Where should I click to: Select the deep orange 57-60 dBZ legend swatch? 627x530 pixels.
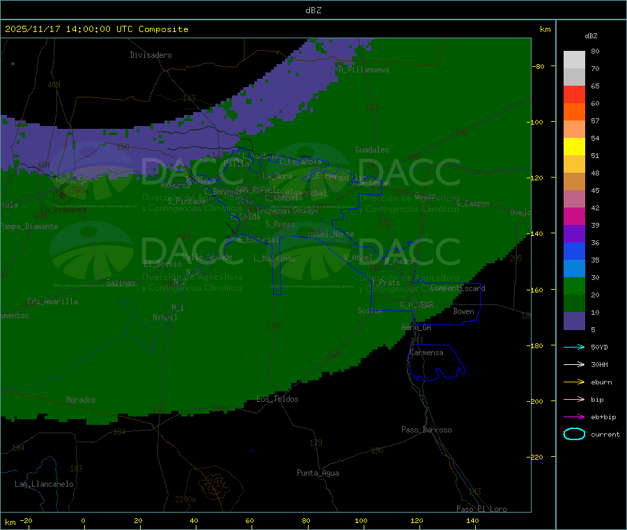574,112
